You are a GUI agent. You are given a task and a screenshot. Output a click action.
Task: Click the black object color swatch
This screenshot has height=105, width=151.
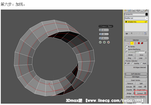click(146, 14)
